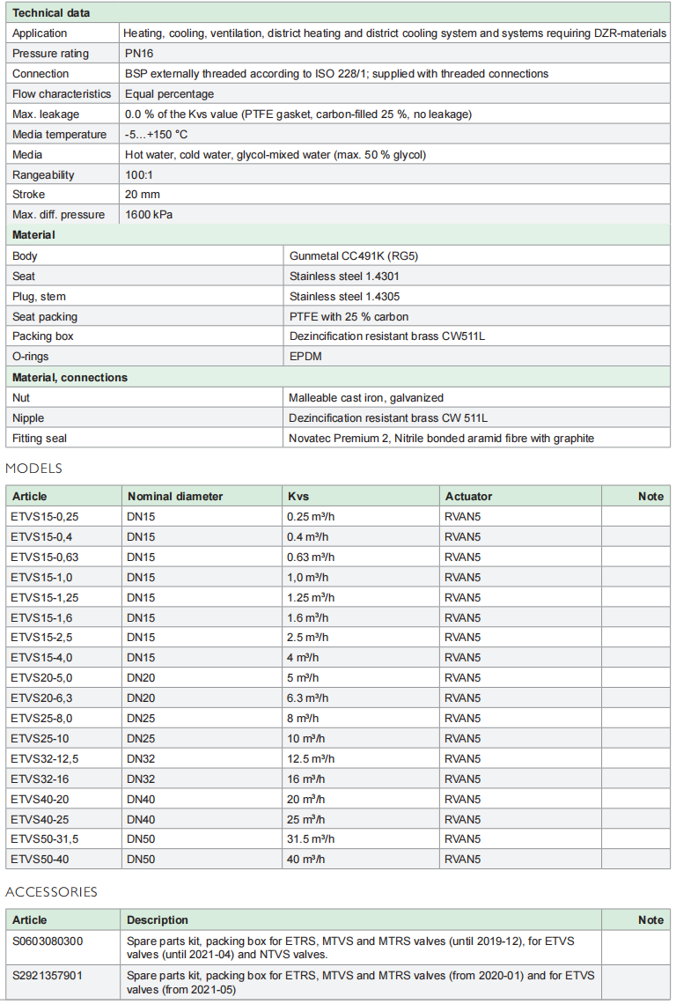The width and height of the screenshot is (676, 1004).
Task: Select accessory article S0603080300
Action: click(x=48, y=941)
